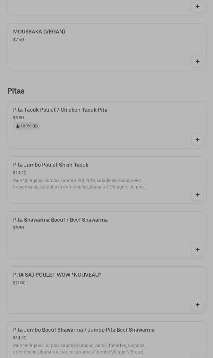
Task: Add Pita Shawarma Boeuf with plus icon
Action: coord(198,250)
